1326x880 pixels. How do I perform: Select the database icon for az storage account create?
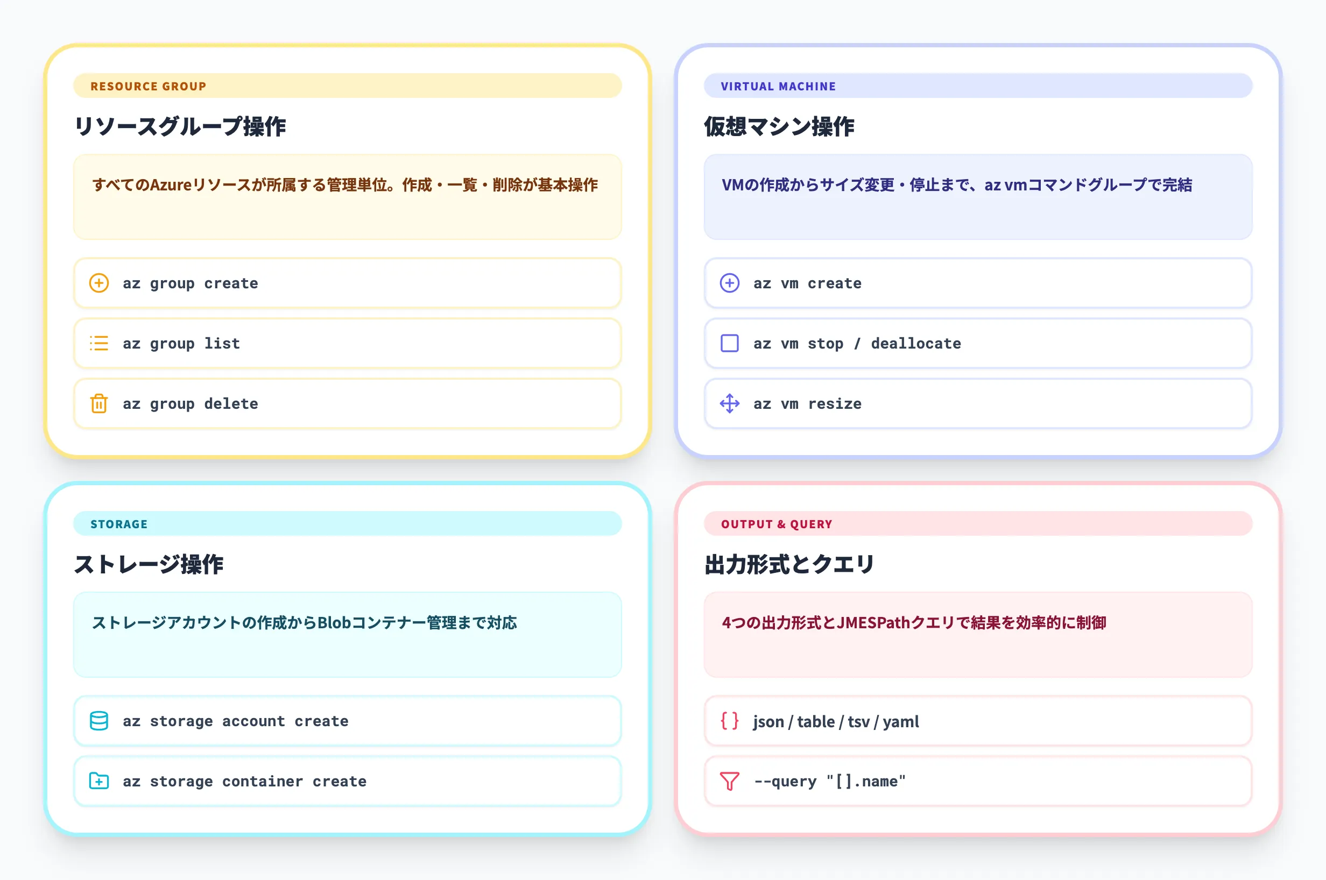[x=99, y=721]
